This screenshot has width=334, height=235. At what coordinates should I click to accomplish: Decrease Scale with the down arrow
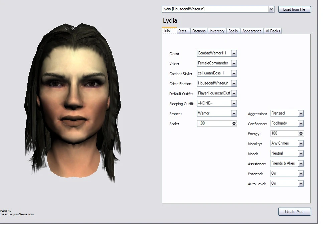pyautogui.click(x=234, y=125)
